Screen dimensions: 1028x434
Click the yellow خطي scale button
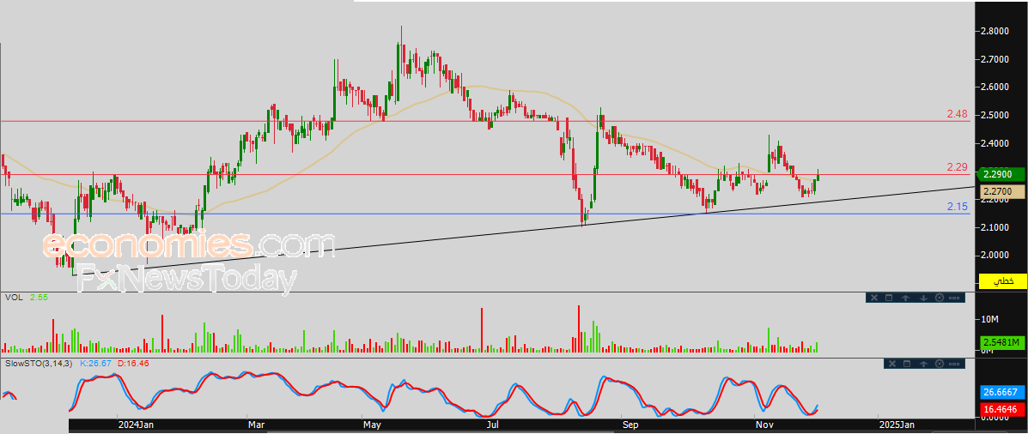(x=1002, y=280)
